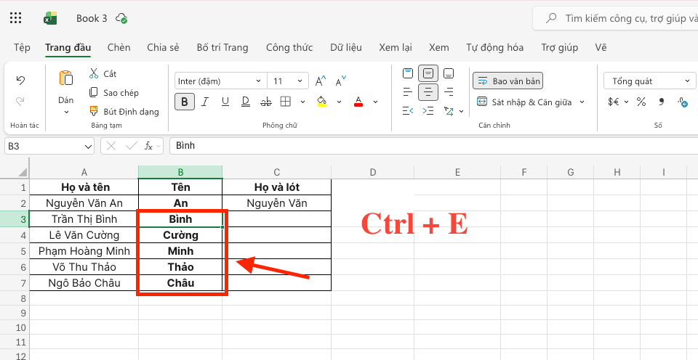Click Bút Định dạng format painter
The image size is (698, 360).
(124, 112)
